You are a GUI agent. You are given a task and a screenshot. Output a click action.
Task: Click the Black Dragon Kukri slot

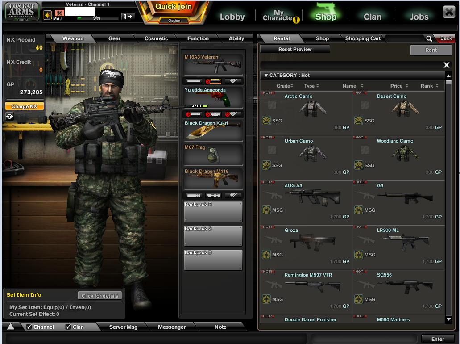213,130
